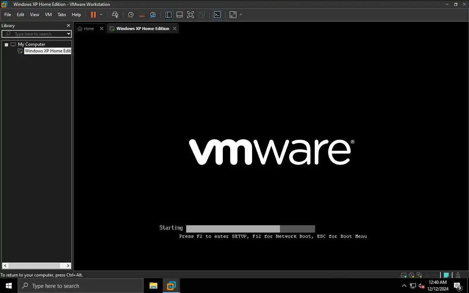Click the boot progress bar

[x=251, y=229]
